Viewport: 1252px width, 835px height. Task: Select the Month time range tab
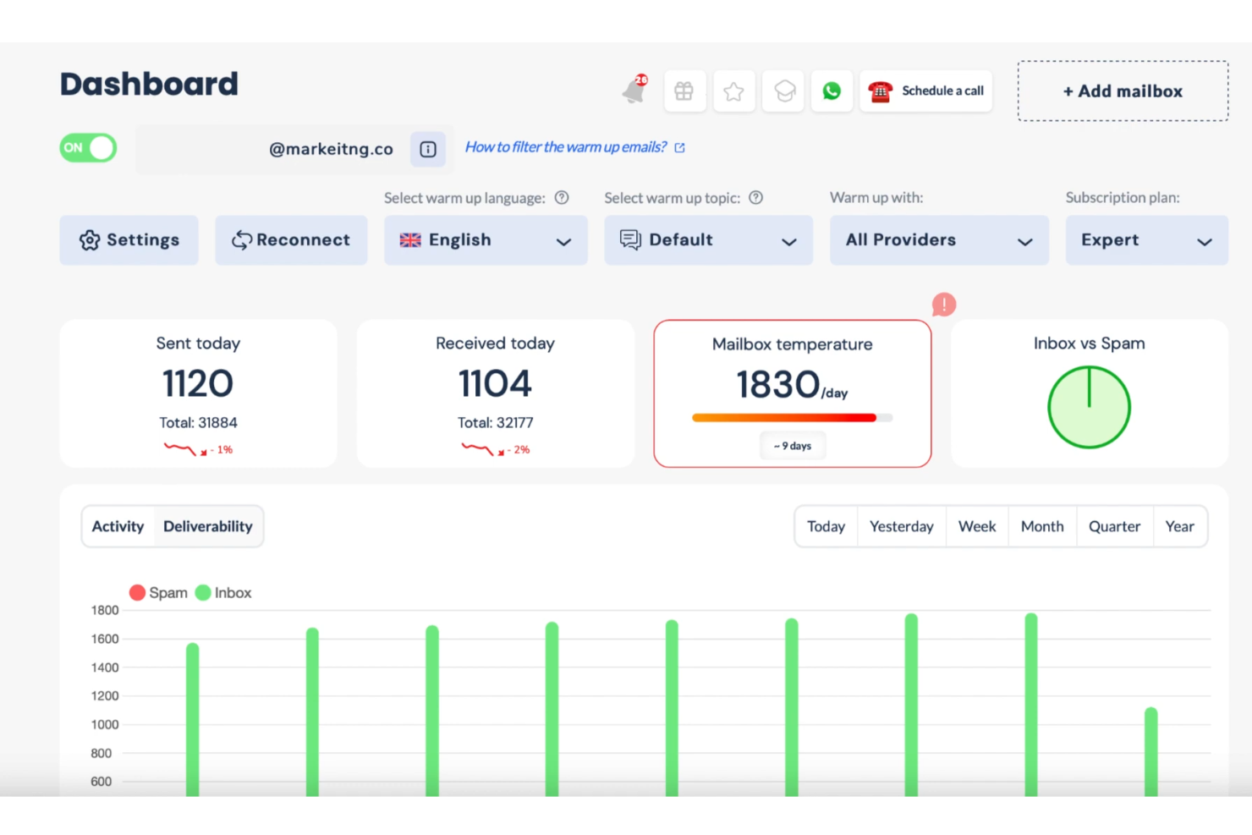click(1041, 526)
